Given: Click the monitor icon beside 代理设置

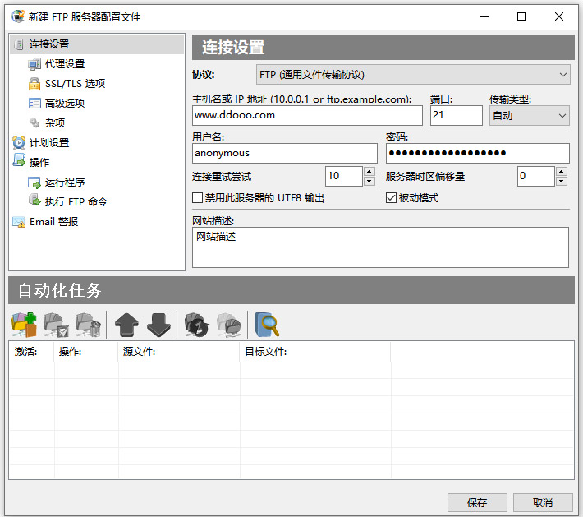Looking at the screenshot, I should 34,64.
